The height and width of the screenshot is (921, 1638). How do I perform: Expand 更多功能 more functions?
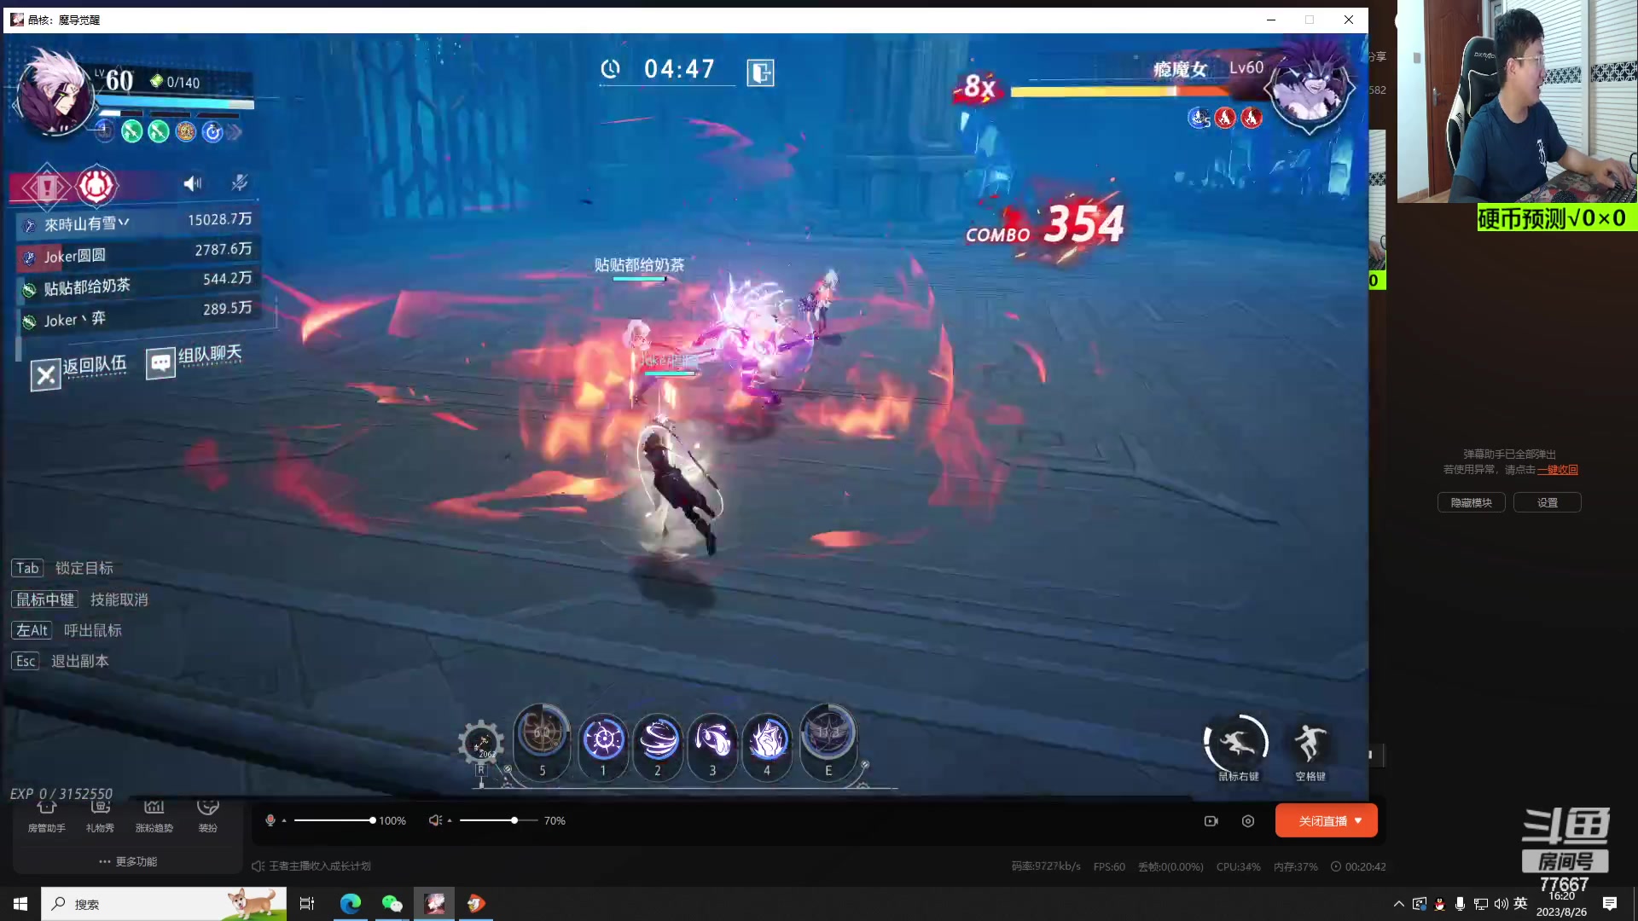(x=128, y=861)
